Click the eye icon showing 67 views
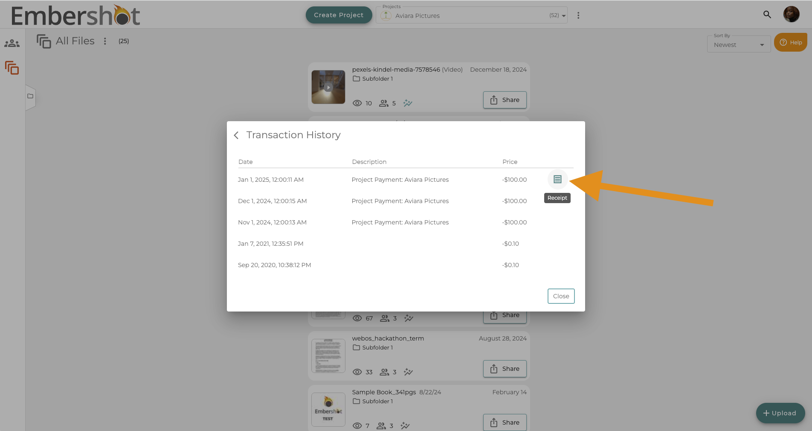The image size is (812, 431). tap(357, 318)
